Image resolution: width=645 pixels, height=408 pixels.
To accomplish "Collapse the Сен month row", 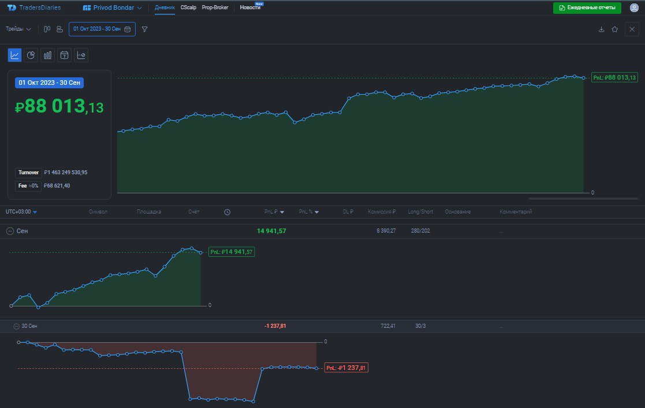I will [10, 231].
